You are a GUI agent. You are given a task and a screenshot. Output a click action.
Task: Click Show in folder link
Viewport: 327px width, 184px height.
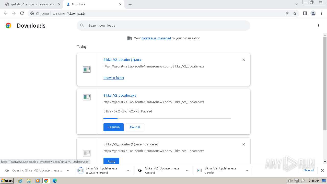click(x=114, y=78)
